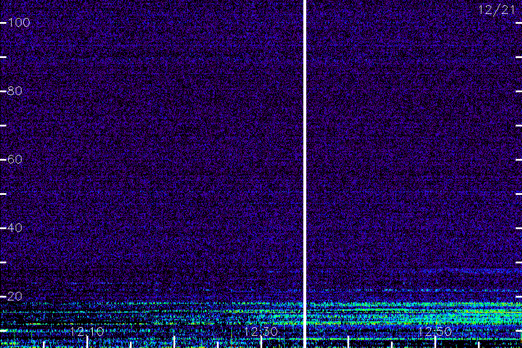Click the 12:50 time label

point(435,331)
